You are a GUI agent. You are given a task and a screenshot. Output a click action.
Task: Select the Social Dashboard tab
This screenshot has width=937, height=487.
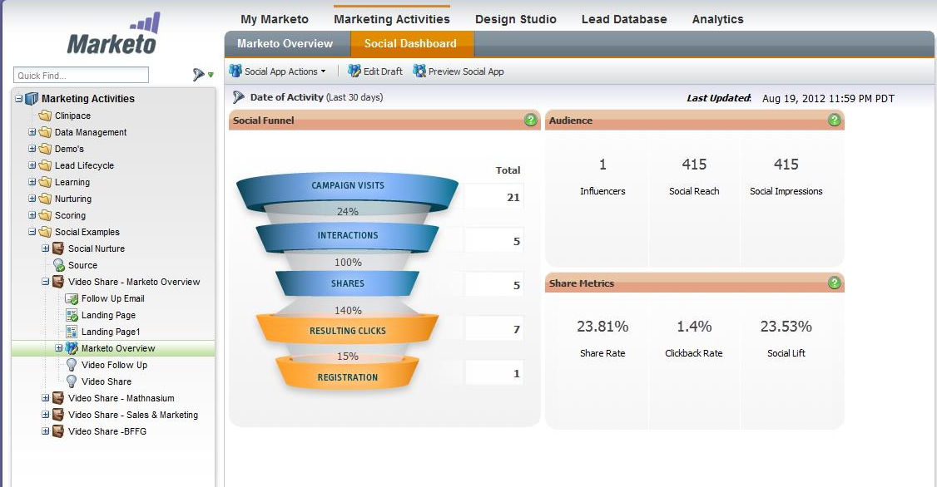(410, 43)
